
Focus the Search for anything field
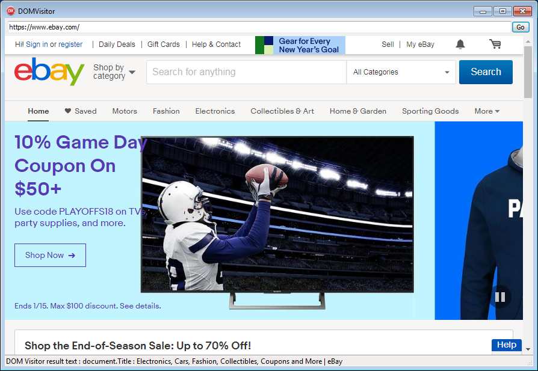246,72
